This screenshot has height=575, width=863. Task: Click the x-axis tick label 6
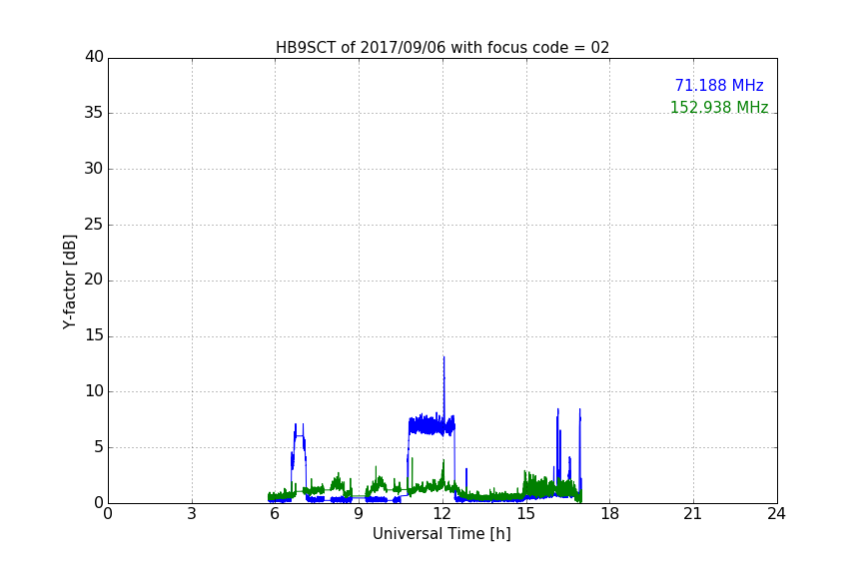point(276,514)
